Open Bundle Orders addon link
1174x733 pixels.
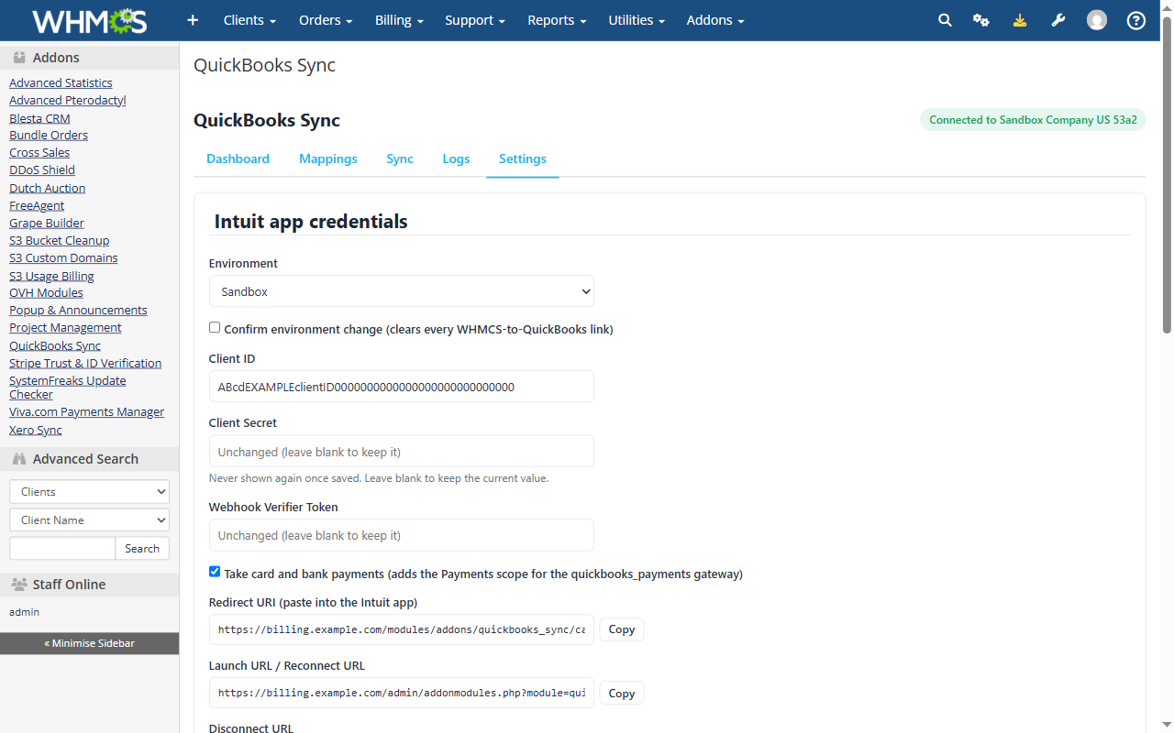pos(49,135)
